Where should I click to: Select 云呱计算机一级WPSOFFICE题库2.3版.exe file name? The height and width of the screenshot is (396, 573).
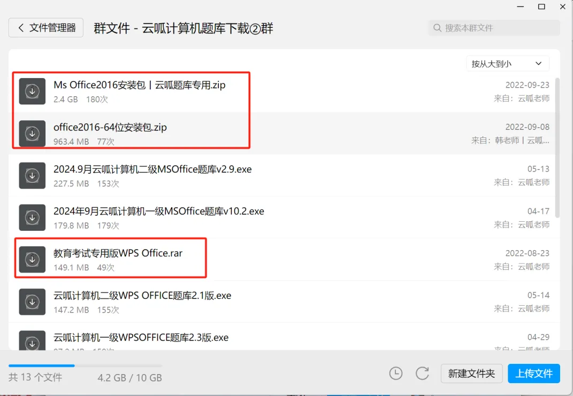pyautogui.click(x=141, y=338)
